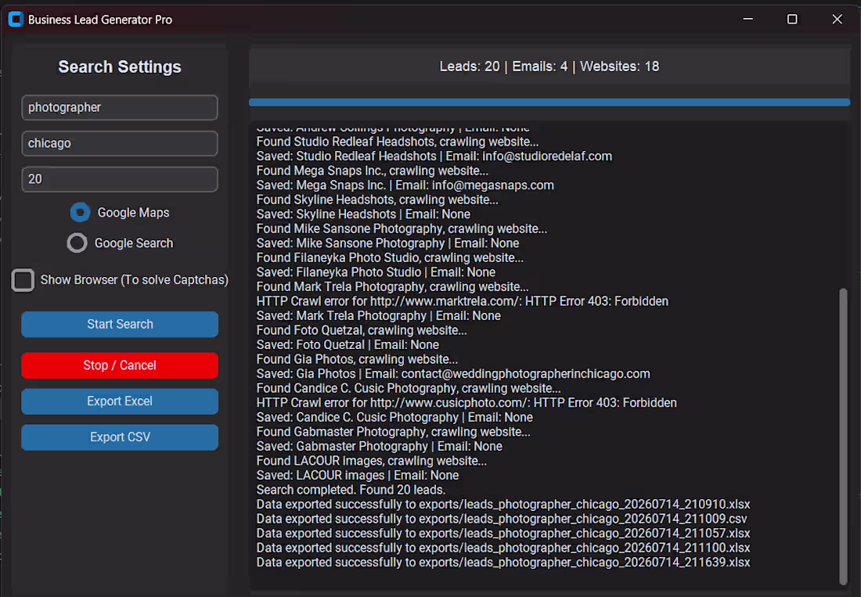Click export log line ending 211057.xlsx

coord(503,534)
